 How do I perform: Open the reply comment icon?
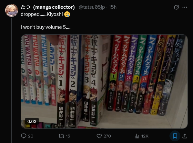[24, 136]
